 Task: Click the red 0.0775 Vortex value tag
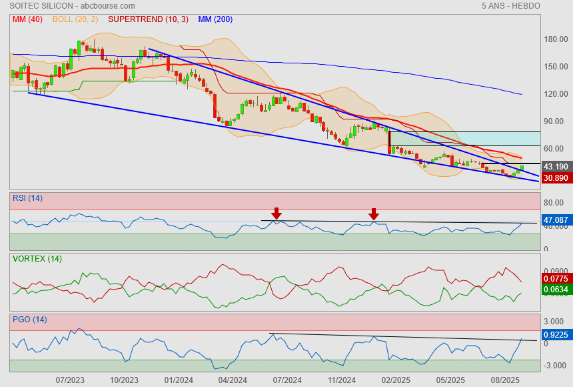pos(556,278)
